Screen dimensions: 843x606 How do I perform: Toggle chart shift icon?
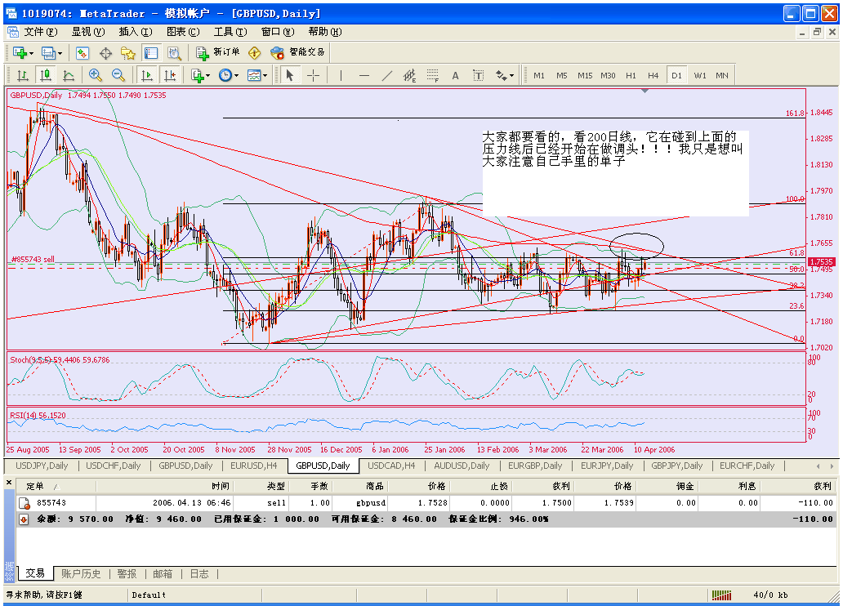(170, 75)
